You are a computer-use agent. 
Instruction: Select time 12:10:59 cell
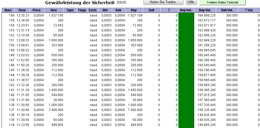pos(23,35)
